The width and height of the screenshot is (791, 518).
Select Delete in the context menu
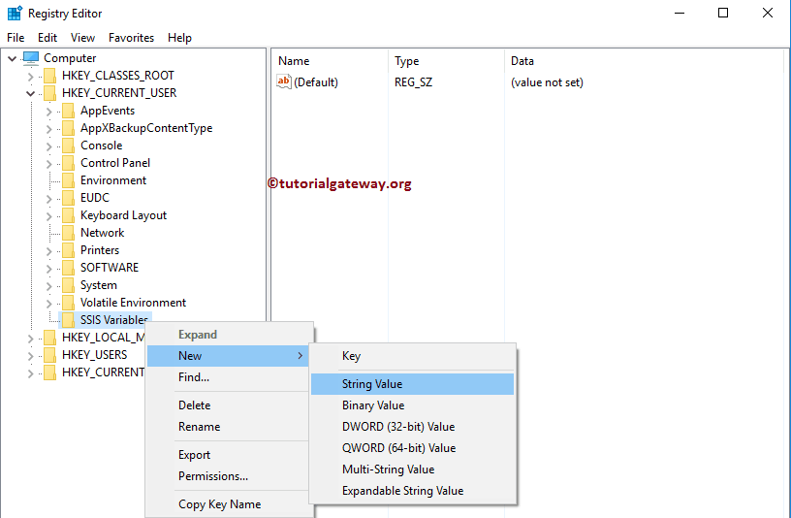(x=228, y=405)
